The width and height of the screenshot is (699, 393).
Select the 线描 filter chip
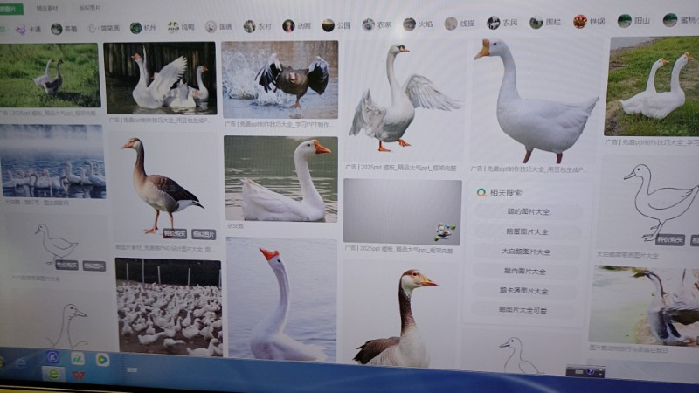tap(460, 24)
